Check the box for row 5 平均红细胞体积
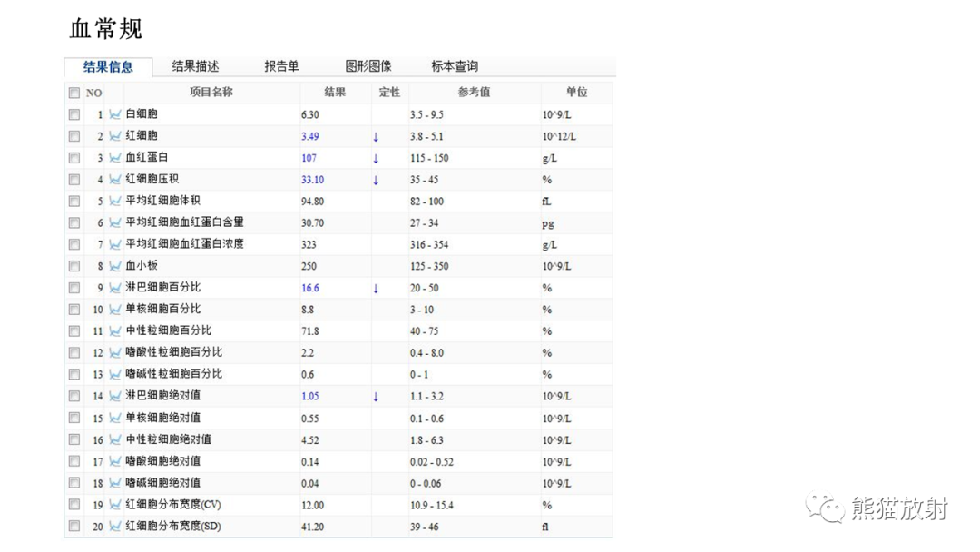The width and height of the screenshot is (980, 552). point(74,202)
